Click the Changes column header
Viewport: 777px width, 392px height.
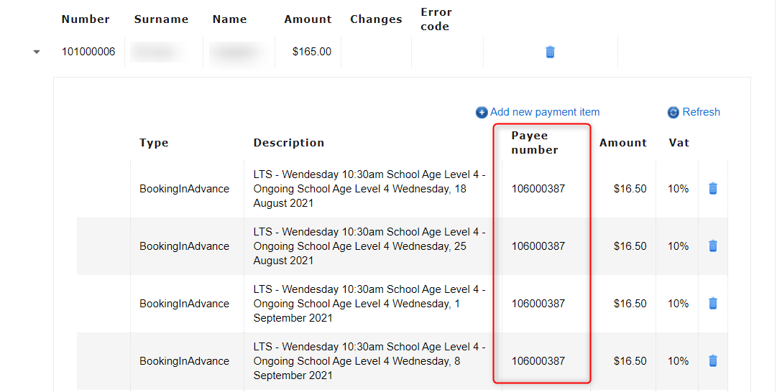tap(376, 19)
